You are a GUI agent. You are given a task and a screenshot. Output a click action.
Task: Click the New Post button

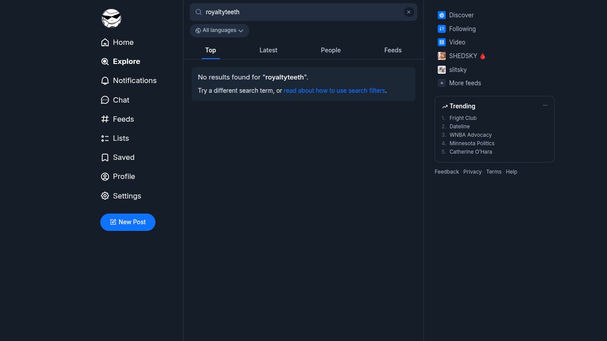128,222
